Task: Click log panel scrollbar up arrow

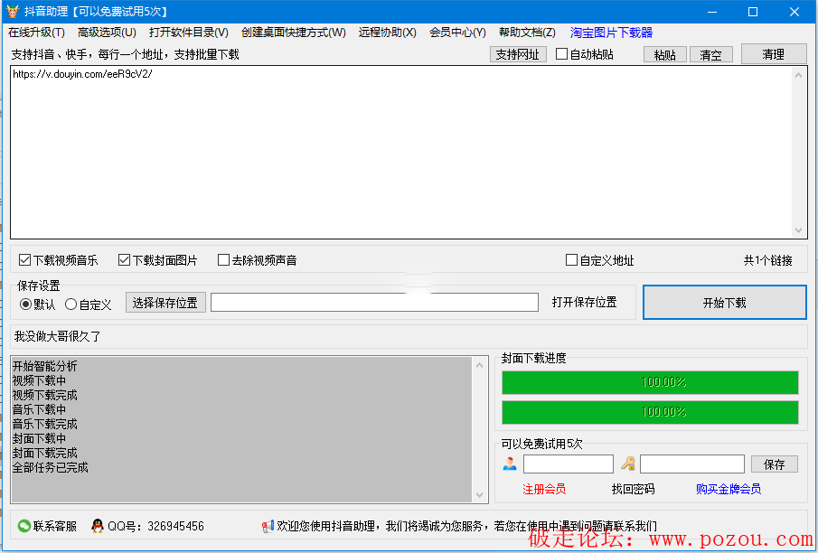Action: 479,365
